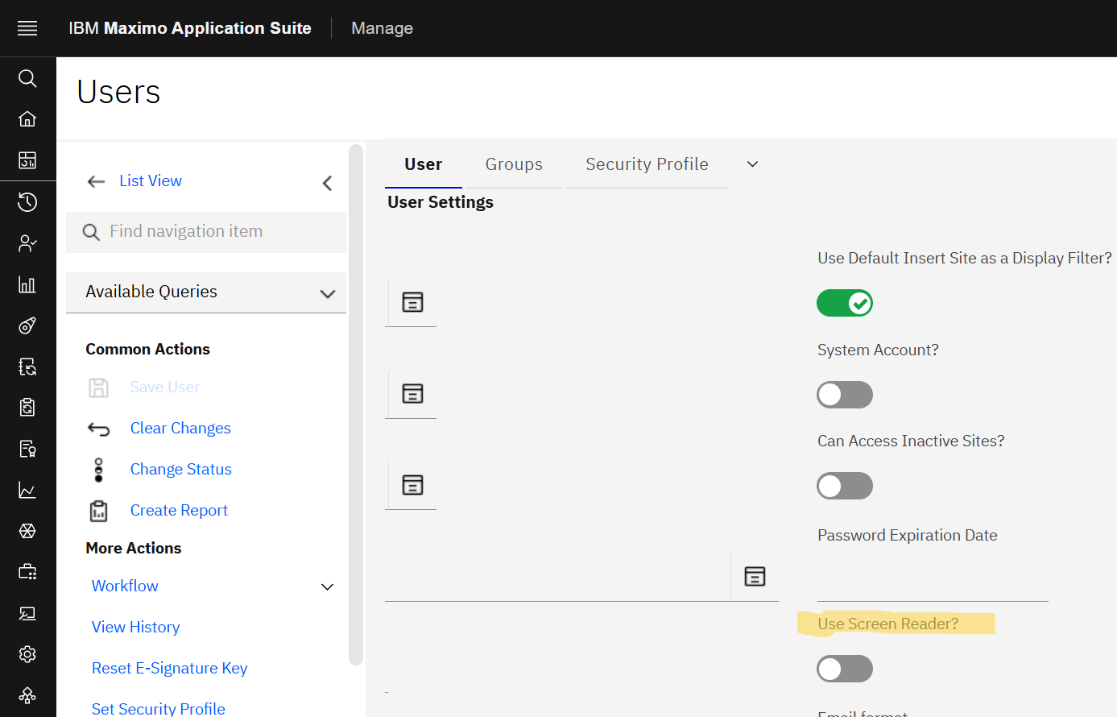Image resolution: width=1117 pixels, height=717 pixels.
Task: Click the Create Report icon
Action: (98, 511)
